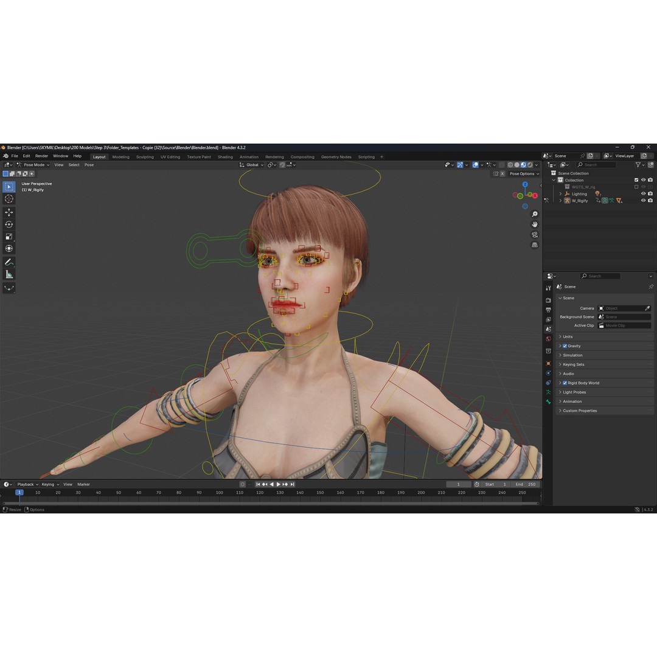Toggle X-axis mirror pose button
Image resolution: width=657 pixels, height=657 pixels.
pyautogui.click(x=502, y=173)
